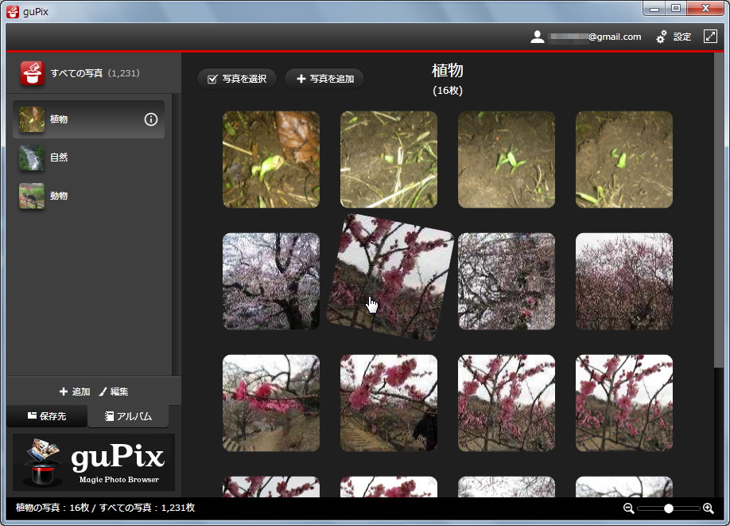The width and height of the screenshot is (730, 526).
Task: Open third photo in first row
Action: click(507, 159)
